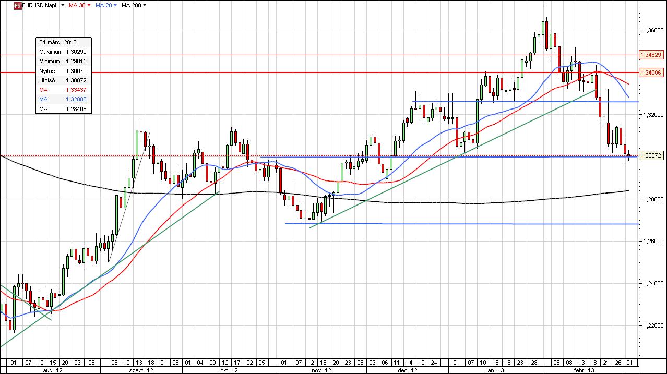
Task: Click the 1,26000 price axis label
Action: 653,242
